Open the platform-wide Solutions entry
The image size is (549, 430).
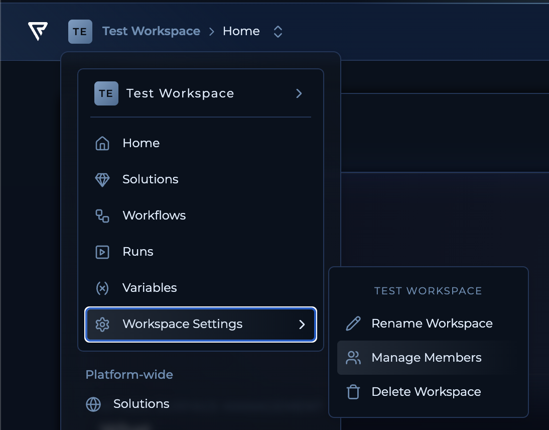141,403
